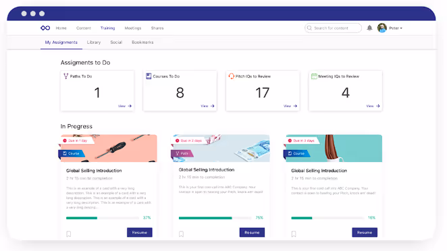Click the Due in 3 days badge

pyautogui.click(x=301, y=141)
